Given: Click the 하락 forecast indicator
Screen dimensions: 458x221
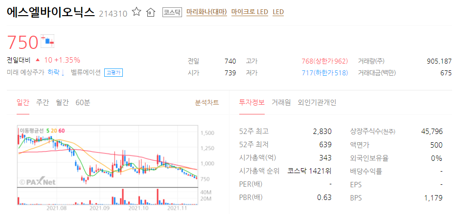Looking at the screenshot, I should (x=56, y=72).
